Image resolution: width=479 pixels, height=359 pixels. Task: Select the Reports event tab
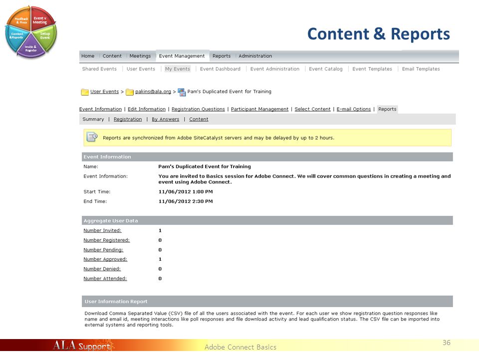387,109
